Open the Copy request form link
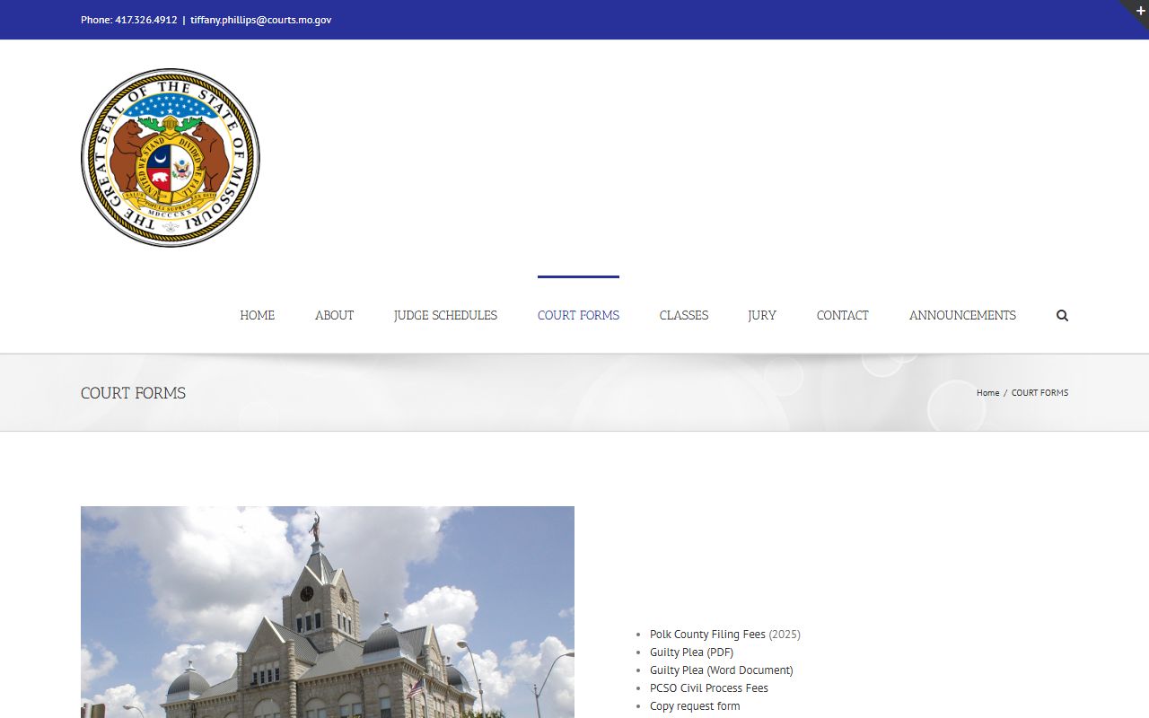The height and width of the screenshot is (718, 1149). (x=695, y=706)
